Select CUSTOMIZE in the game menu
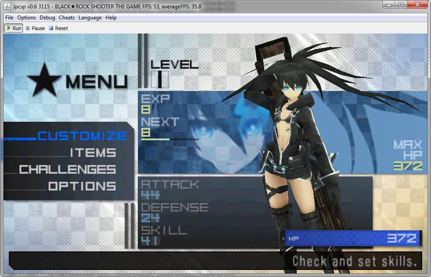 (82, 136)
